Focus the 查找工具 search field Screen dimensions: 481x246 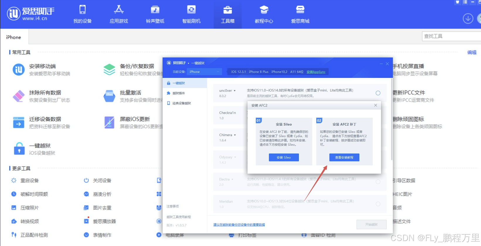(451, 36)
